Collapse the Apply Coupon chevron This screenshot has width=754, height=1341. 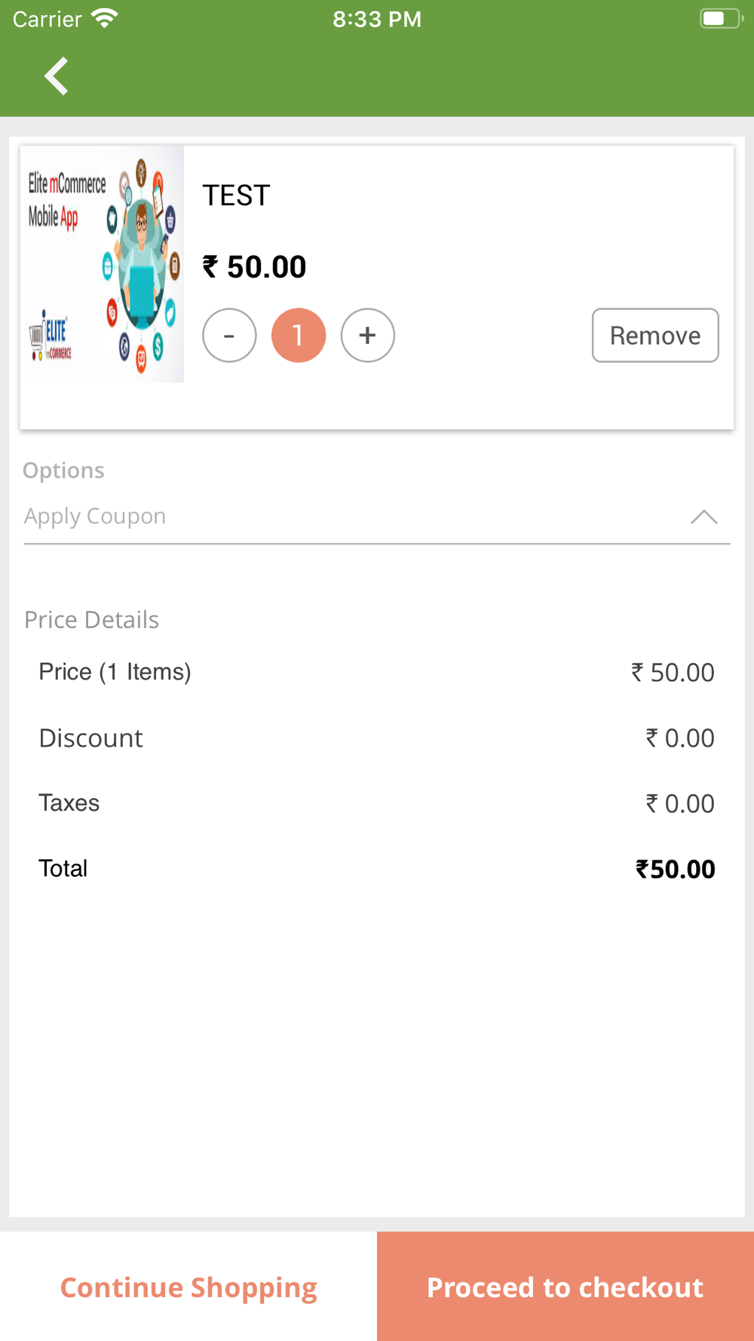click(703, 517)
